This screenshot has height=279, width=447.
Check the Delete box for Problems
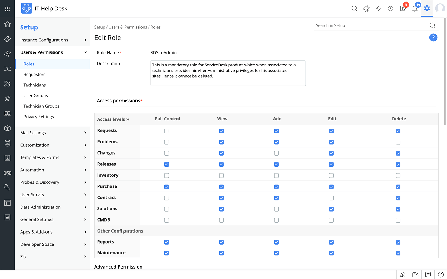tap(398, 142)
